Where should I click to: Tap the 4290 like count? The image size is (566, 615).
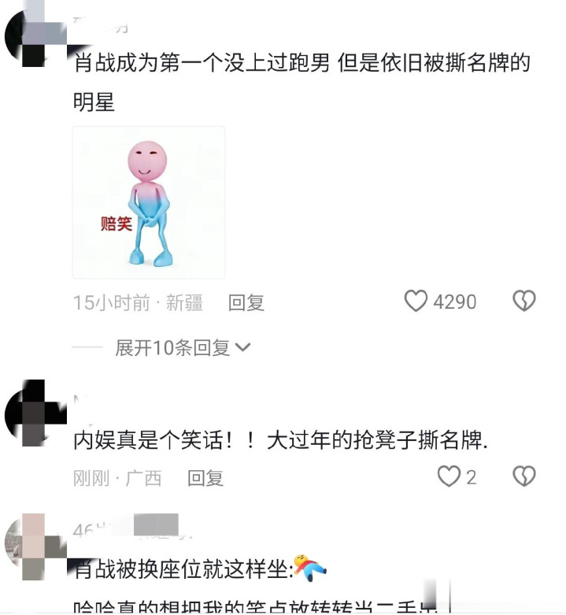(x=455, y=302)
